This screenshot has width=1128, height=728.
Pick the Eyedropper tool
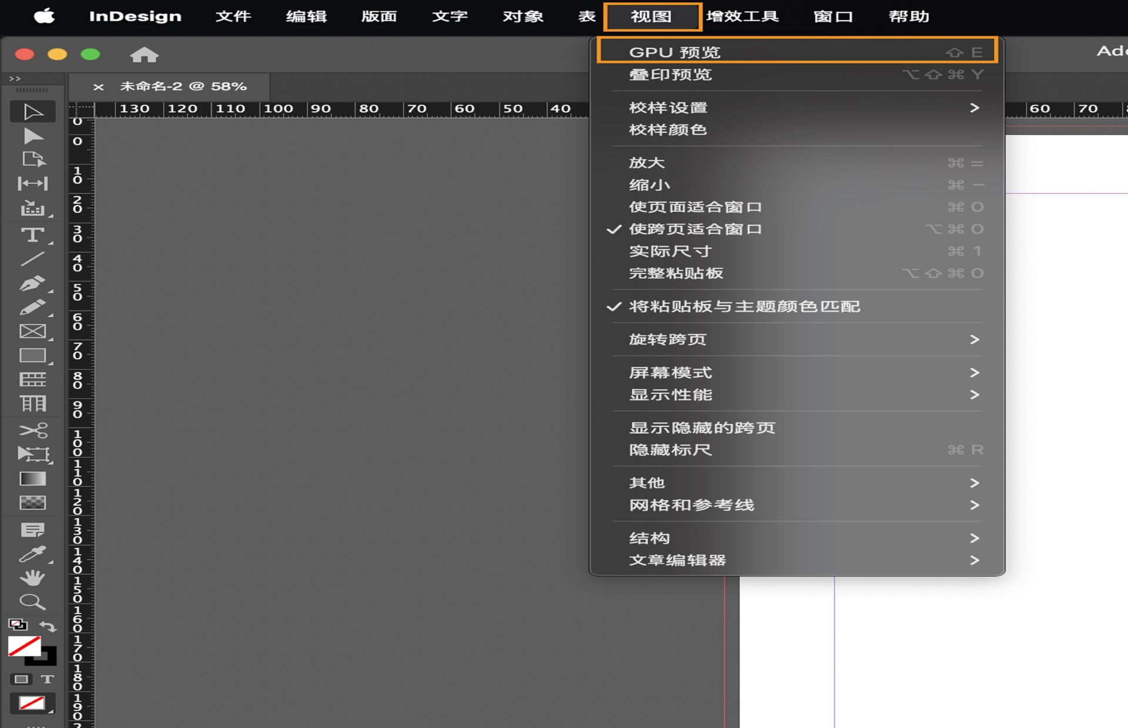(x=33, y=554)
